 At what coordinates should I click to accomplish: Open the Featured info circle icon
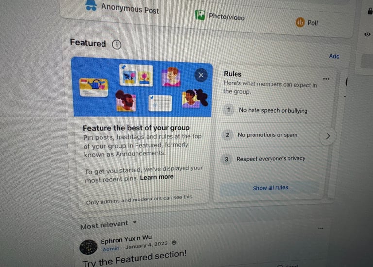pyautogui.click(x=117, y=45)
